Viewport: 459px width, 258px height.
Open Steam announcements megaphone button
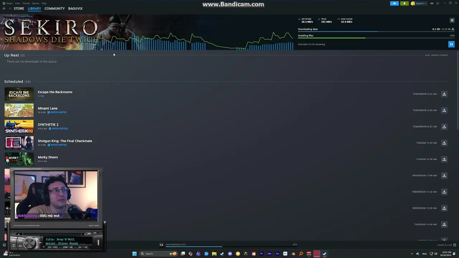pyautogui.click(x=394, y=3)
